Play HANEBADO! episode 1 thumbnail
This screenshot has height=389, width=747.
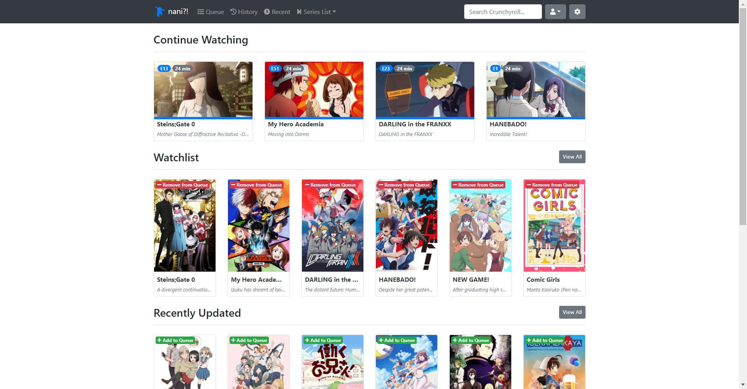coord(536,89)
